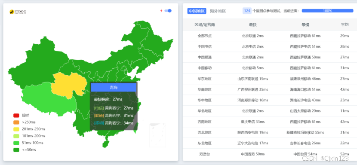Select the 中国地区 tab
This screenshot has height=165, width=357.
(197, 11)
